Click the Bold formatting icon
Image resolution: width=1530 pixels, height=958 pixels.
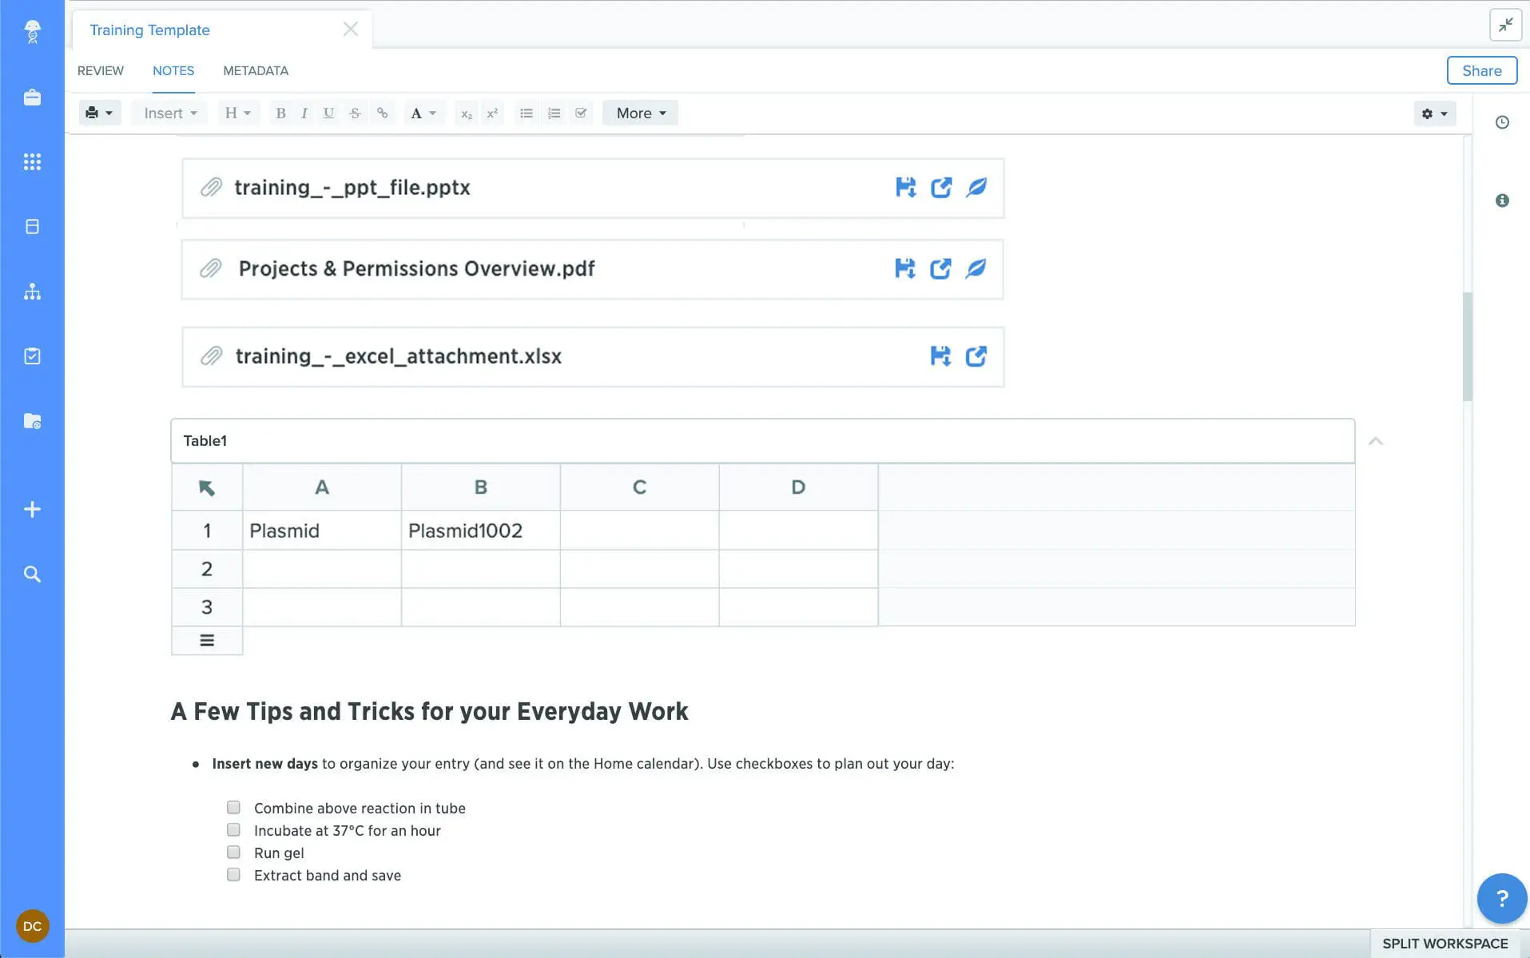point(280,113)
